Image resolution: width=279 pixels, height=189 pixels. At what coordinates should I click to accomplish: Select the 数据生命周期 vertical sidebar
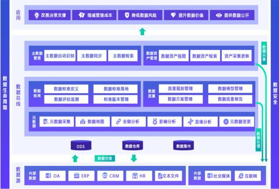5,94
